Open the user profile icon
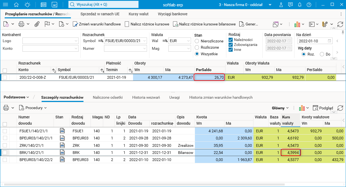This screenshot has width=346, height=187. 281,5
